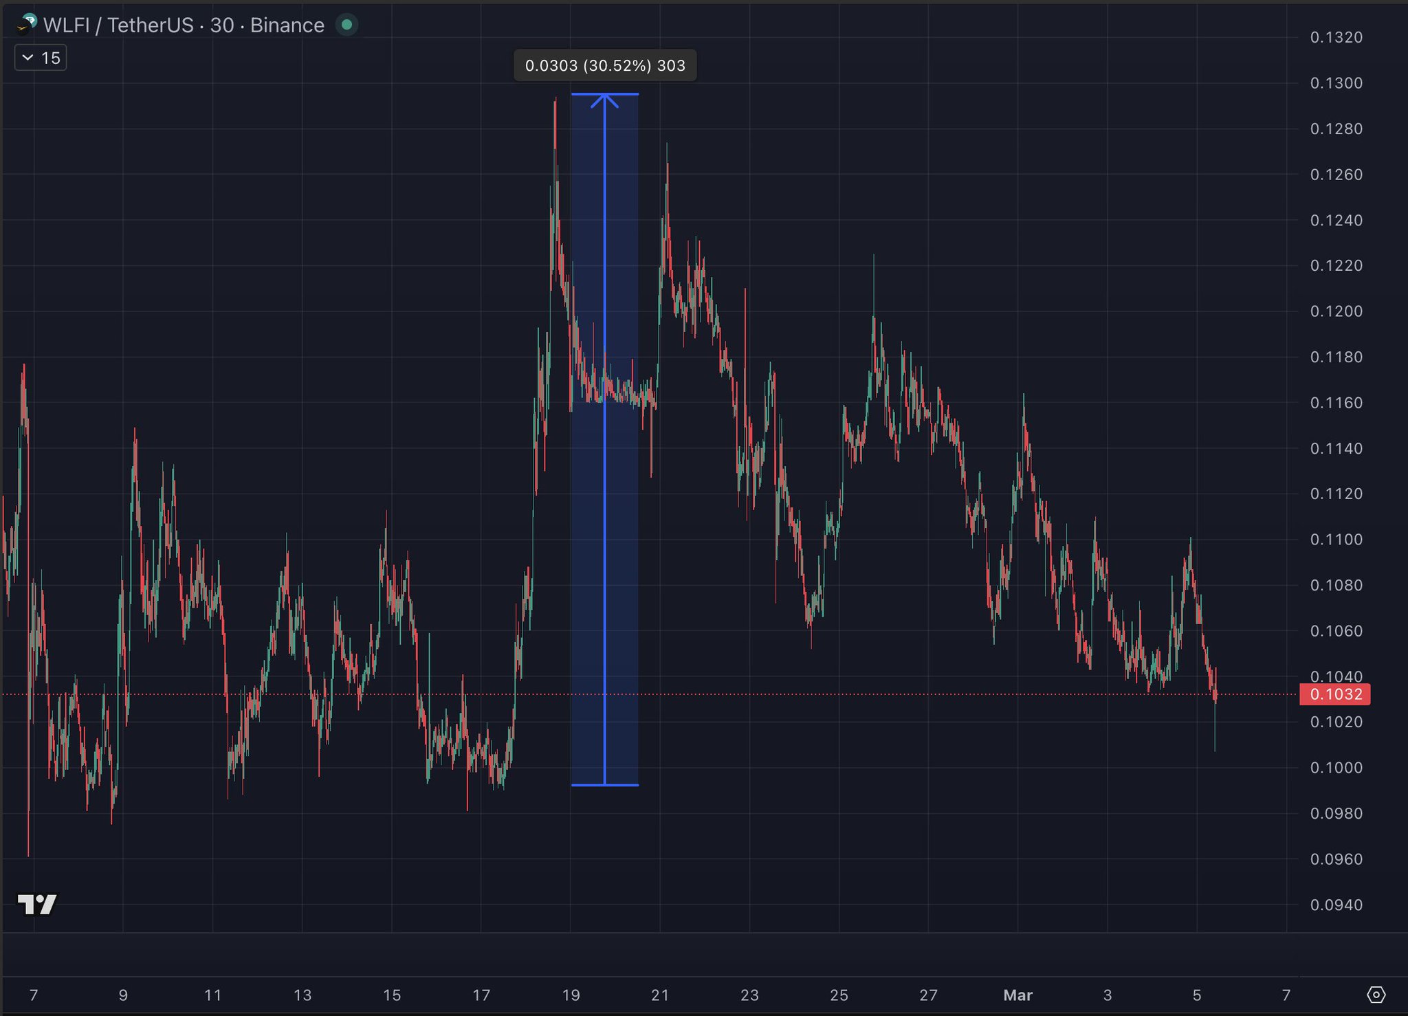Click the 19 date on time axis
The image size is (1408, 1016).
click(x=571, y=995)
